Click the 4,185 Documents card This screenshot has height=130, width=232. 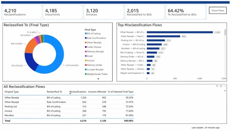(63, 12)
